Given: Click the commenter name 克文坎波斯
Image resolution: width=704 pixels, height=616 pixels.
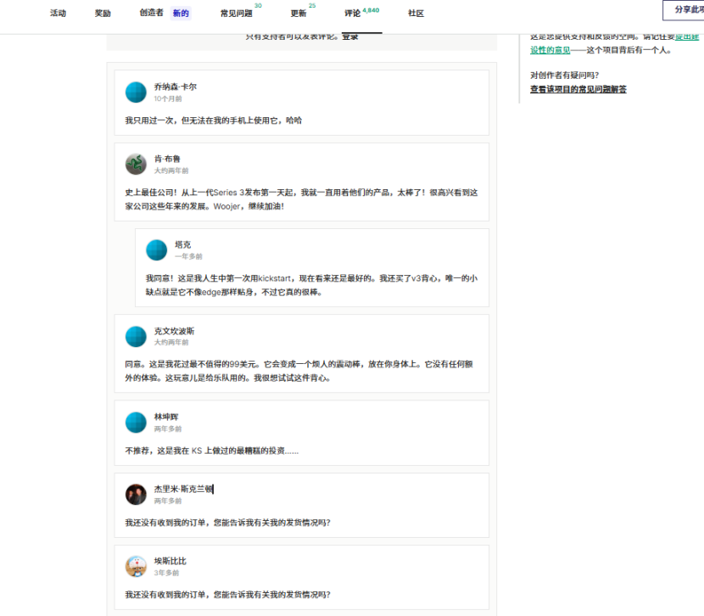Looking at the screenshot, I should tap(174, 332).
